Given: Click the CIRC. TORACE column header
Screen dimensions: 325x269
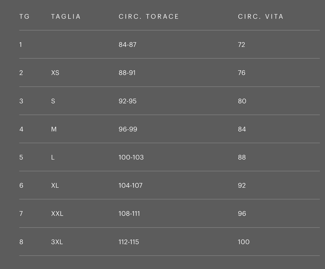Looking at the screenshot, I should click(x=149, y=17).
